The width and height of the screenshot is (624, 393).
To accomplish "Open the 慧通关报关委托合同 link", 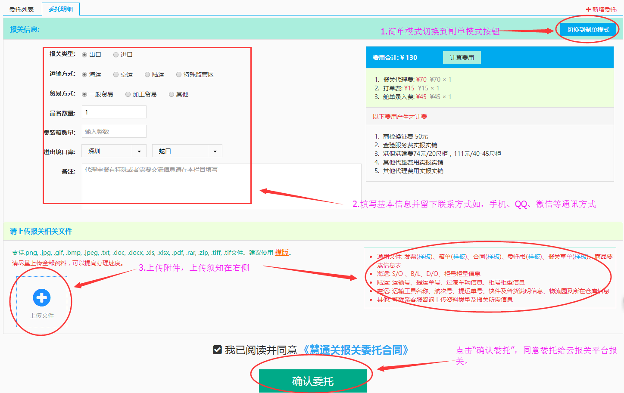I will [x=356, y=350].
